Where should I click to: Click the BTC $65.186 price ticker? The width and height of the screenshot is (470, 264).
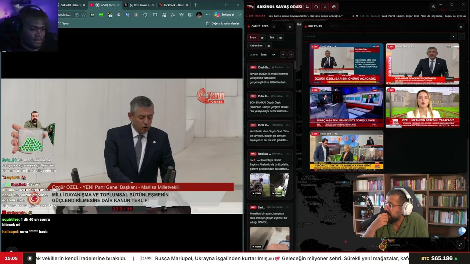pyautogui.click(x=440, y=258)
